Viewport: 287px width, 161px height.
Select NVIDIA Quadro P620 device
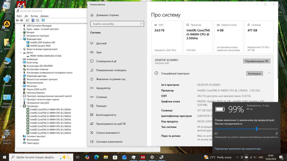[40, 46]
